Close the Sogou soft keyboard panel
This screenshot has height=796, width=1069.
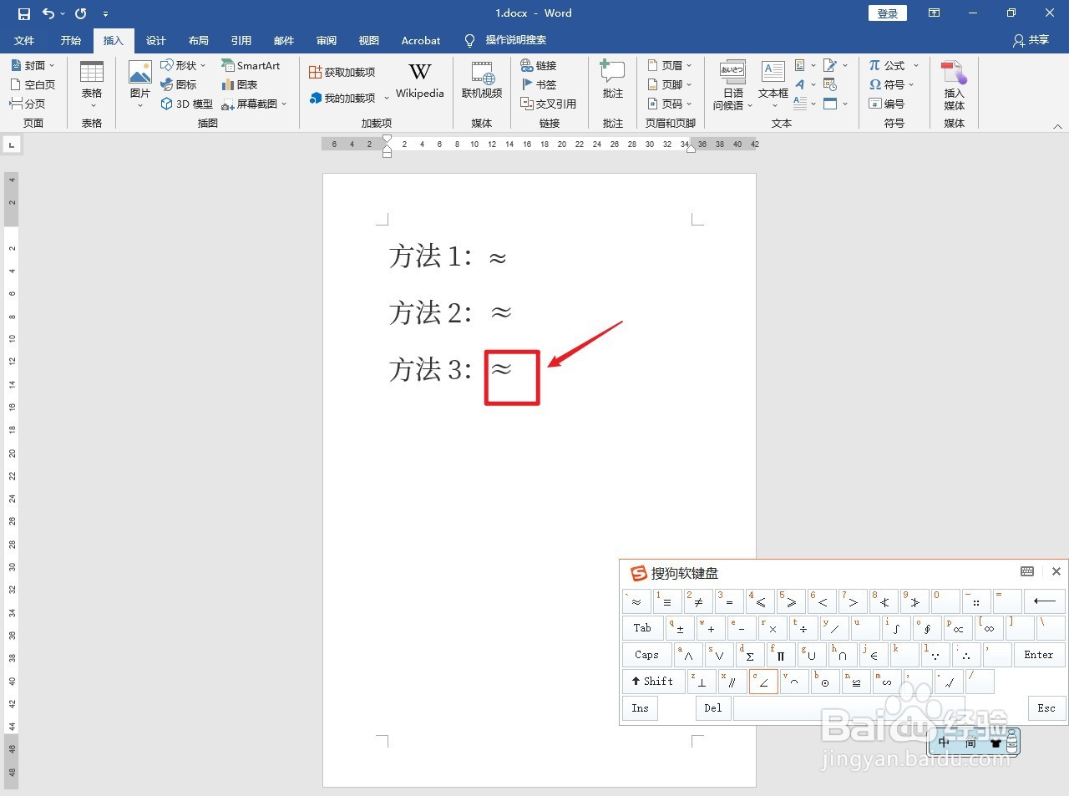click(x=1056, y=571)
